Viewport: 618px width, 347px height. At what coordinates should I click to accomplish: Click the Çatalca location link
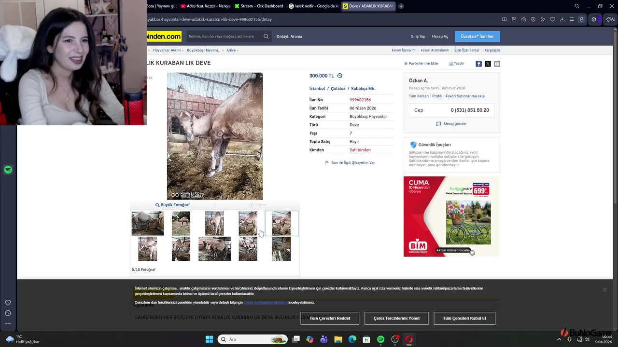[x=338, y=89]
